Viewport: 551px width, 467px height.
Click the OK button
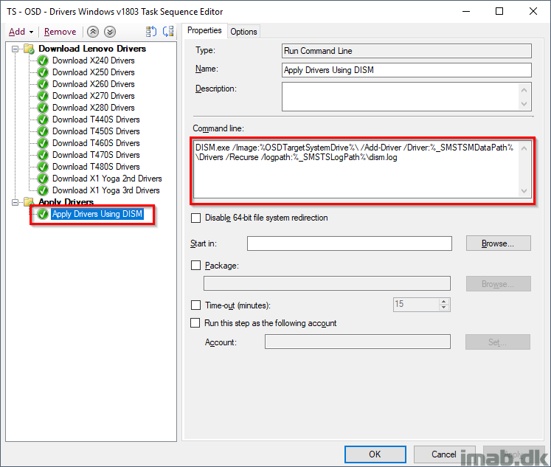click(x=375, y=454)
